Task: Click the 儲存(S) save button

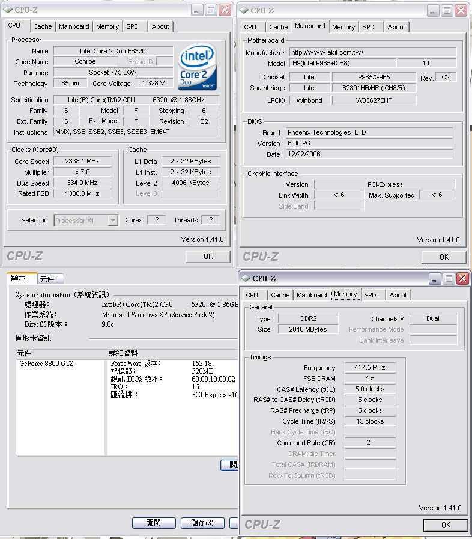Action: pyautogui.click(x=202, y=523)
